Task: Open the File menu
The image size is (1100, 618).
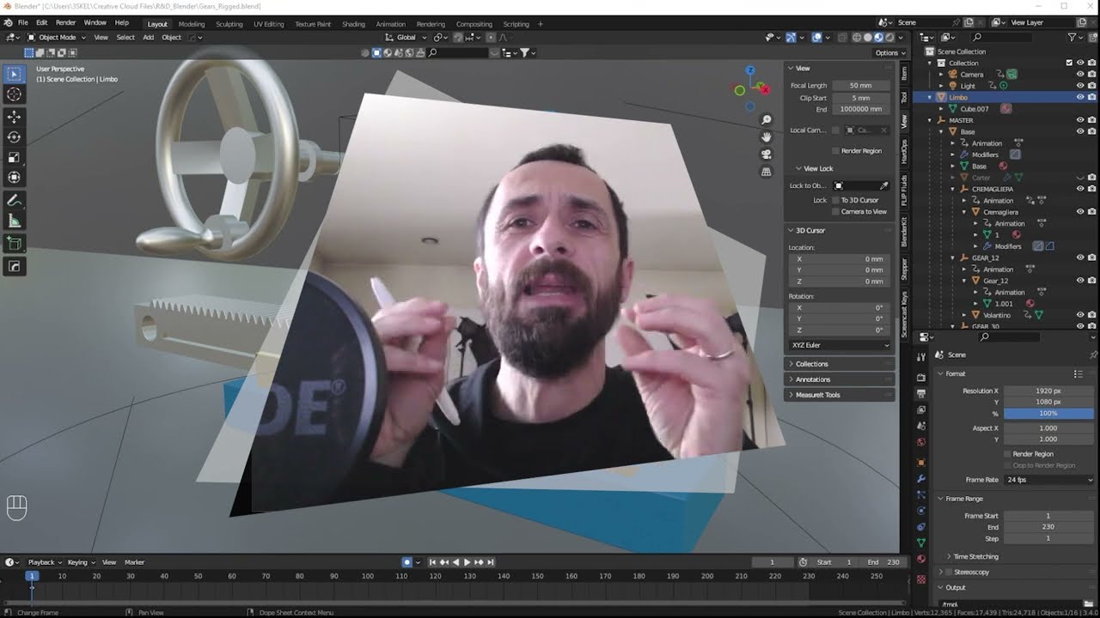Action: (23, 22)
